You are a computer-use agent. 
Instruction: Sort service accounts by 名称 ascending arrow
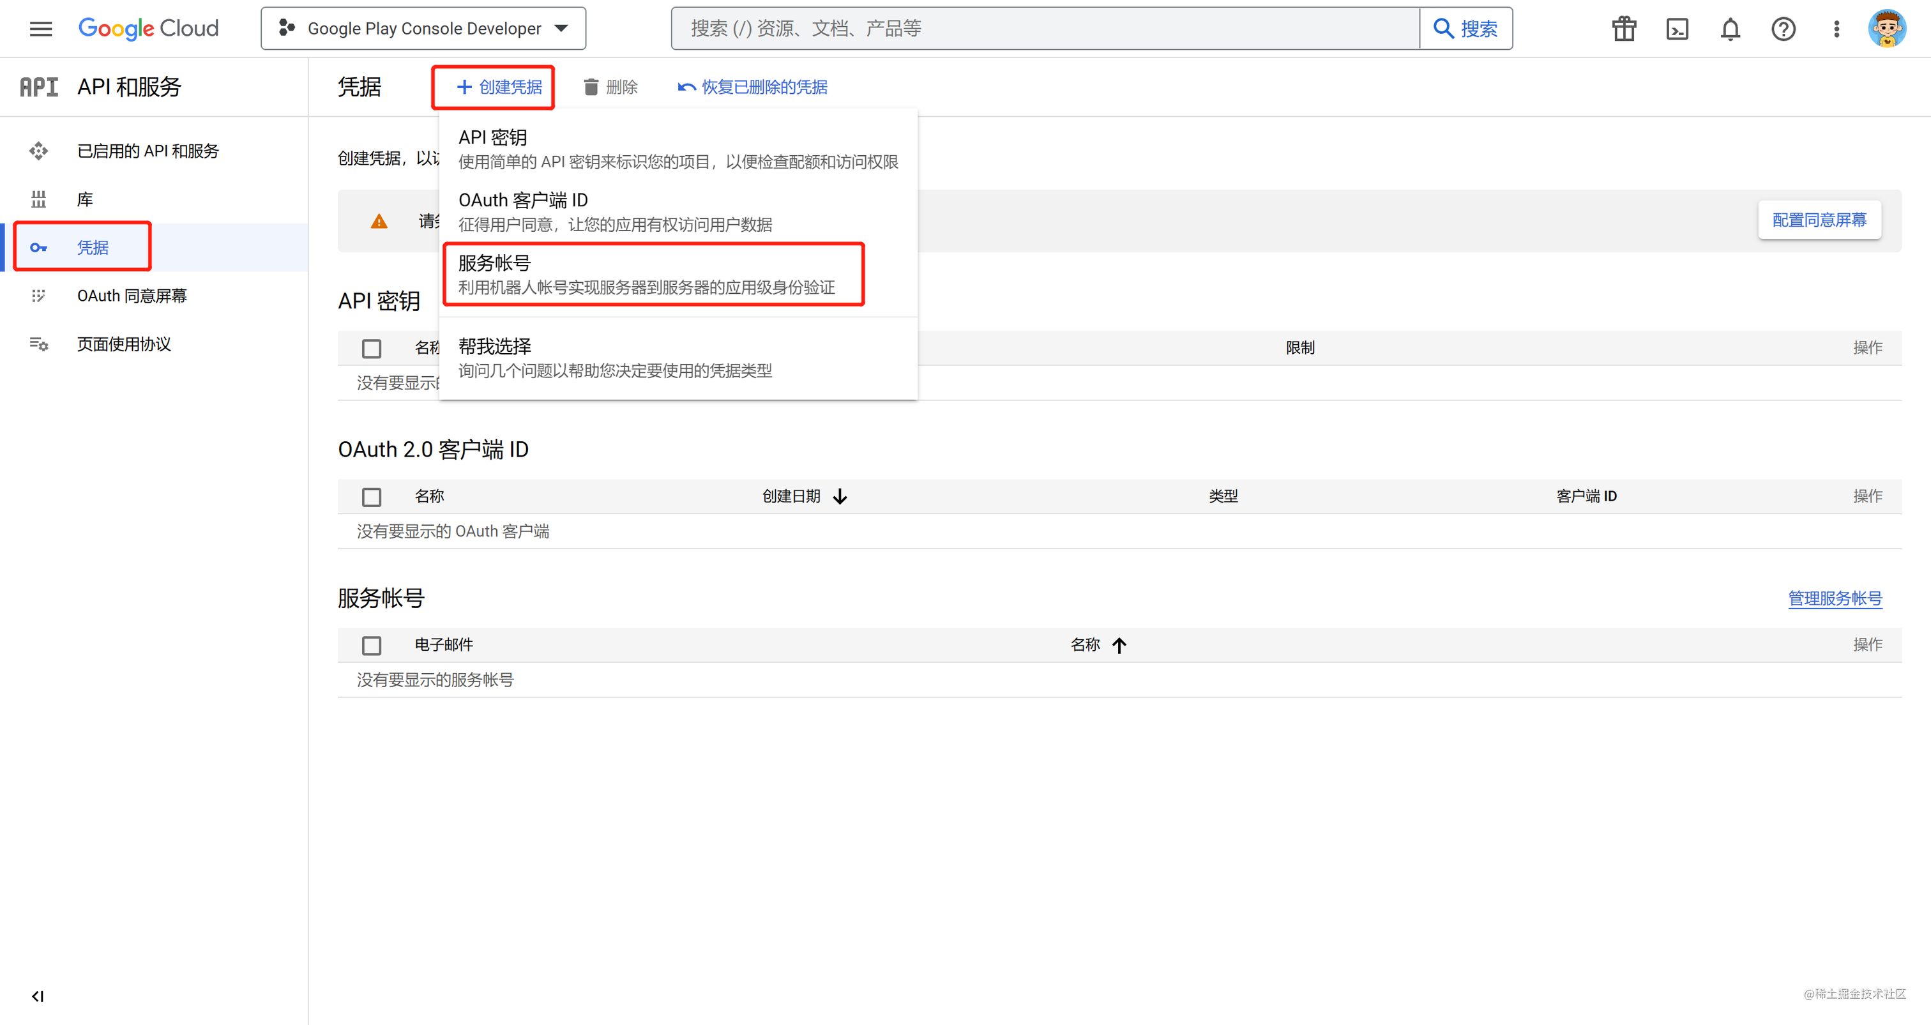[x=1120, y=645]
